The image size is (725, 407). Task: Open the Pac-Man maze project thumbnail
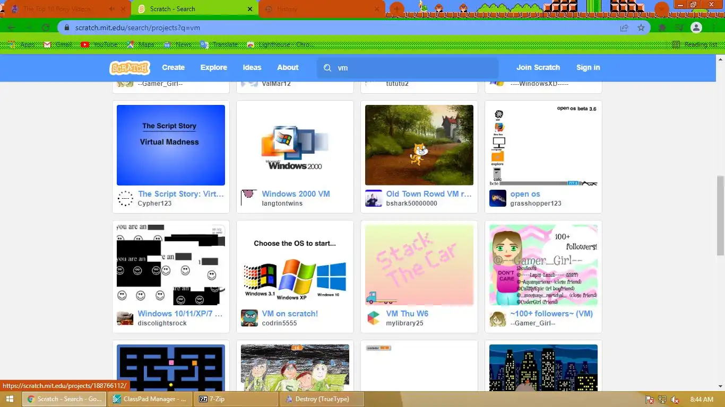(x=171, y=367)
